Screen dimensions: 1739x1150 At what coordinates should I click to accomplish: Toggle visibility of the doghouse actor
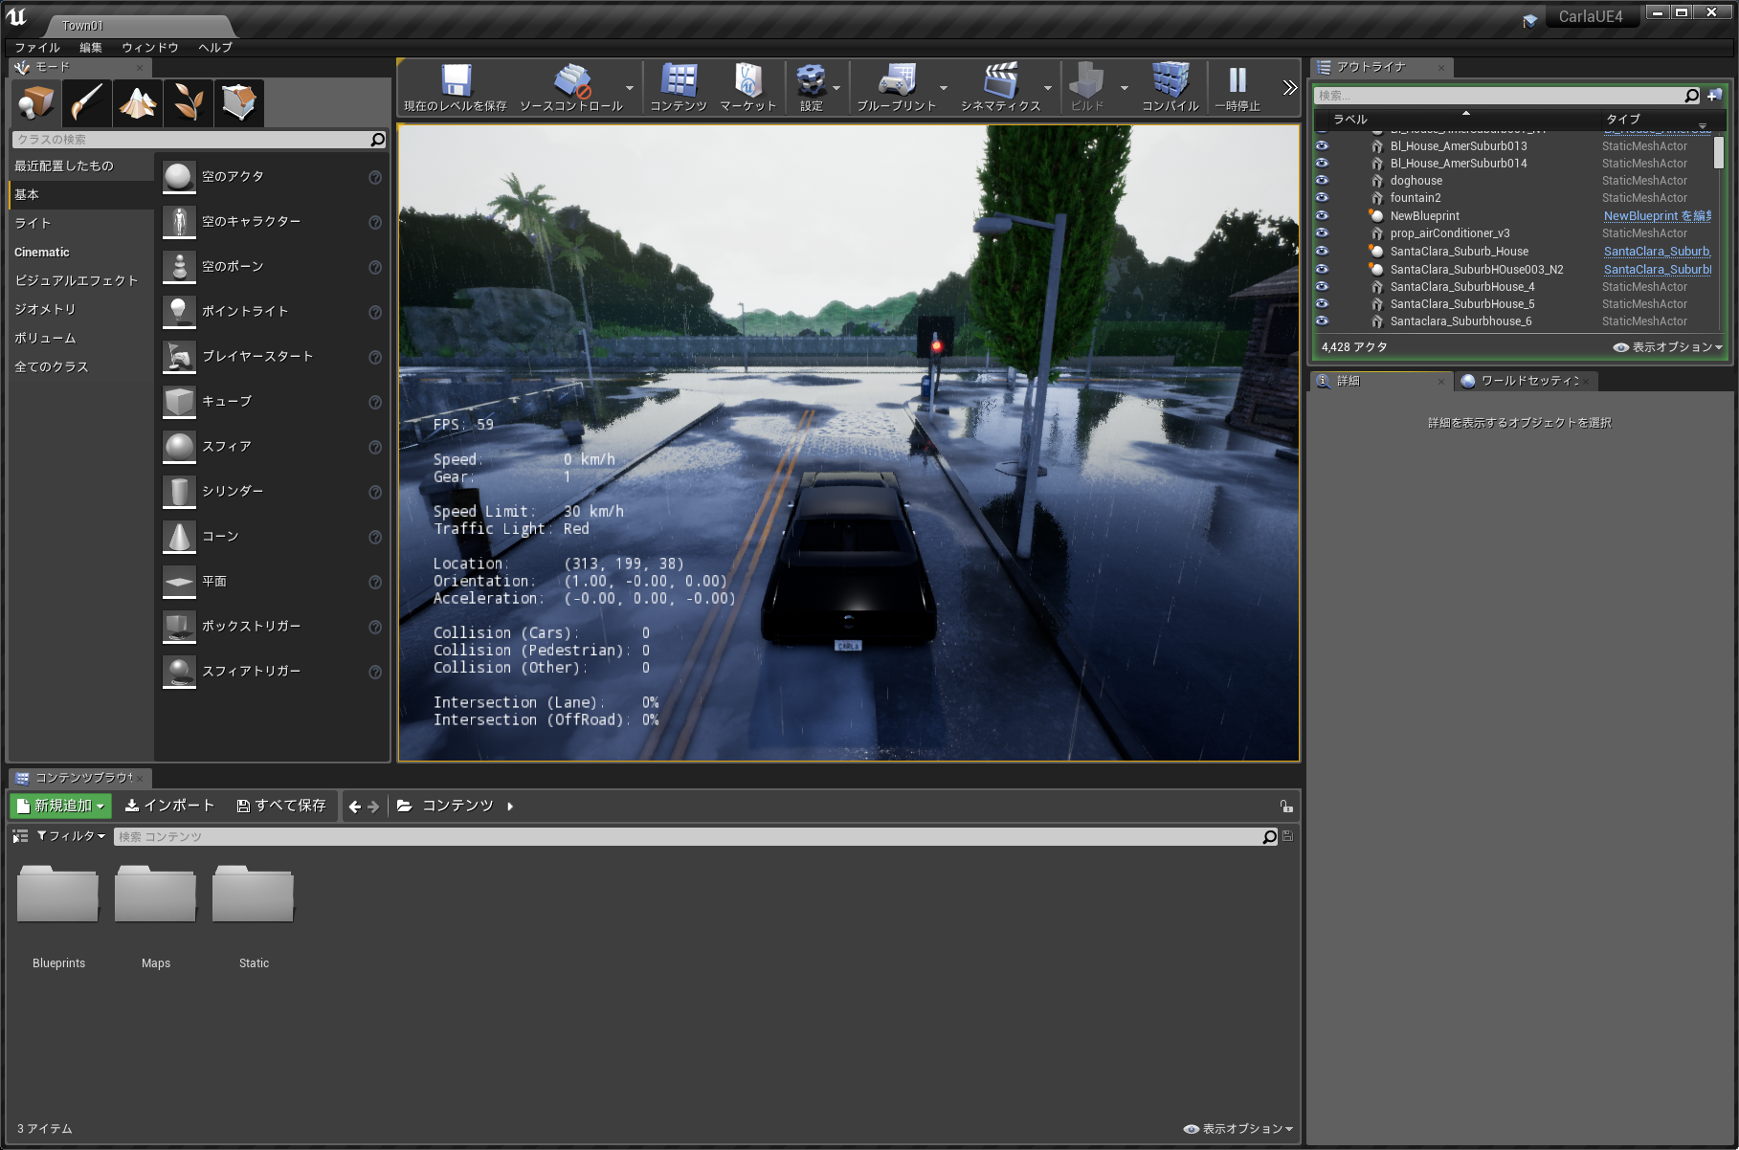(x=1322, y=181)
